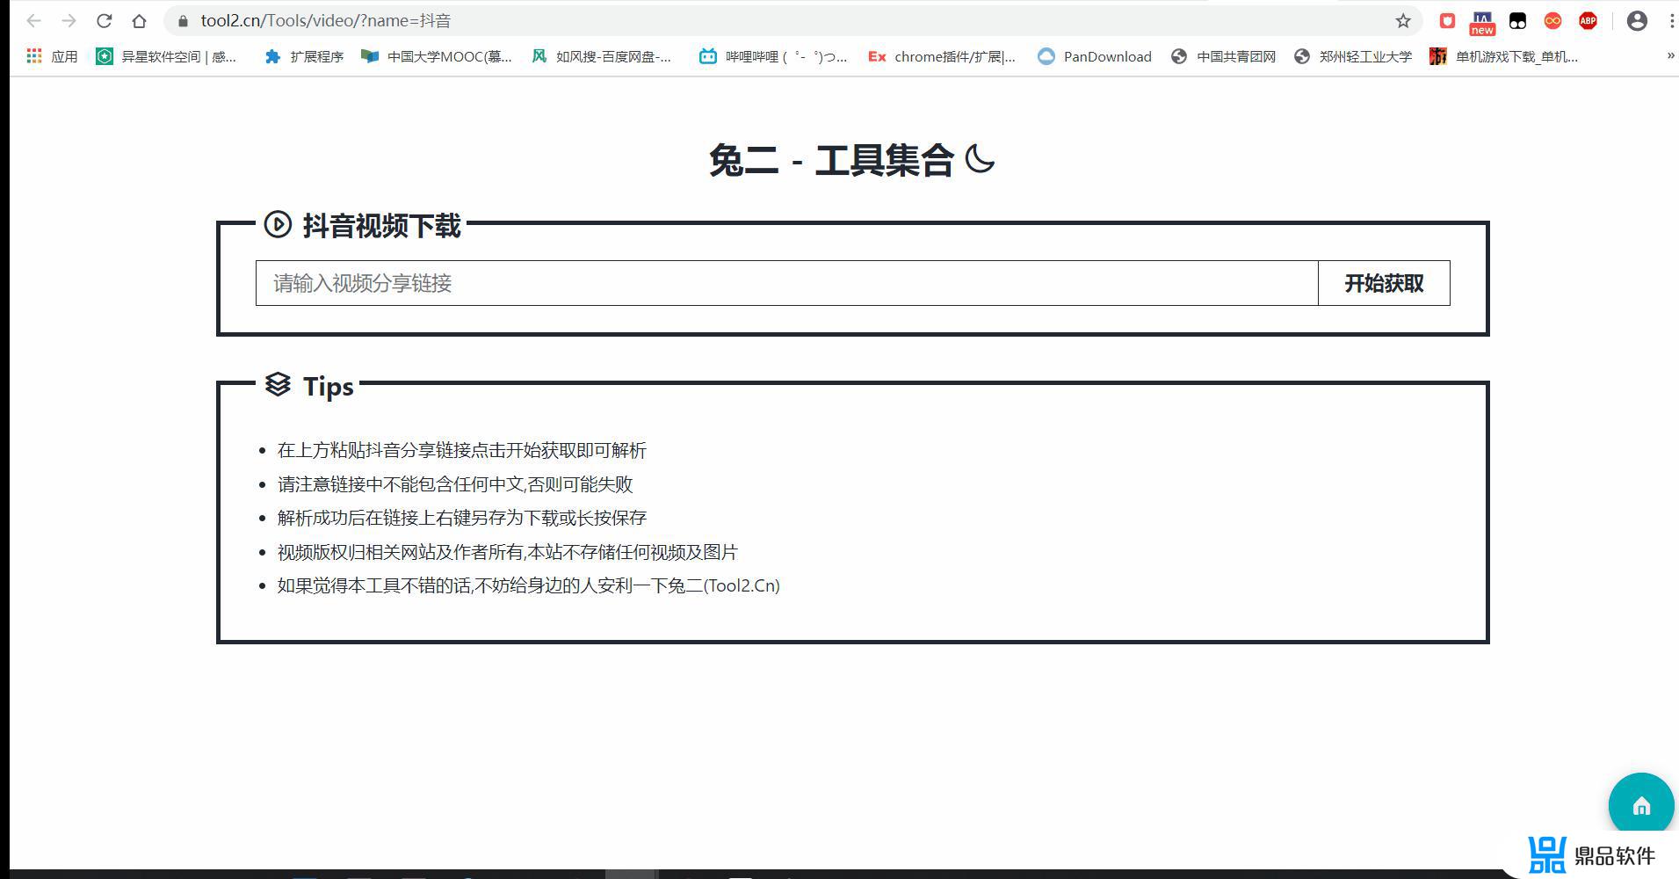1679x879 pixels.
Task: Click the tip 请注意链接中不能包含任何中文
Action: click(x=455, y=484)
